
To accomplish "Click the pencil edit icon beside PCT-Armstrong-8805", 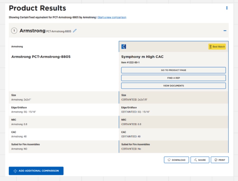I will 75,31.
